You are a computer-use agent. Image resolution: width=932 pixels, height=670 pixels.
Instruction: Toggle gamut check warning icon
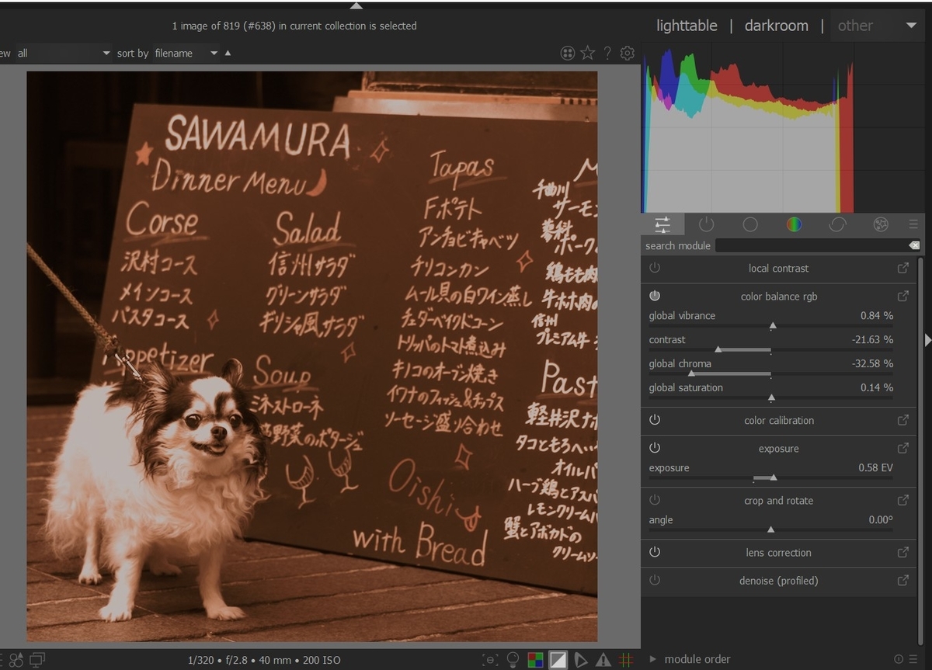coord(603,660)
